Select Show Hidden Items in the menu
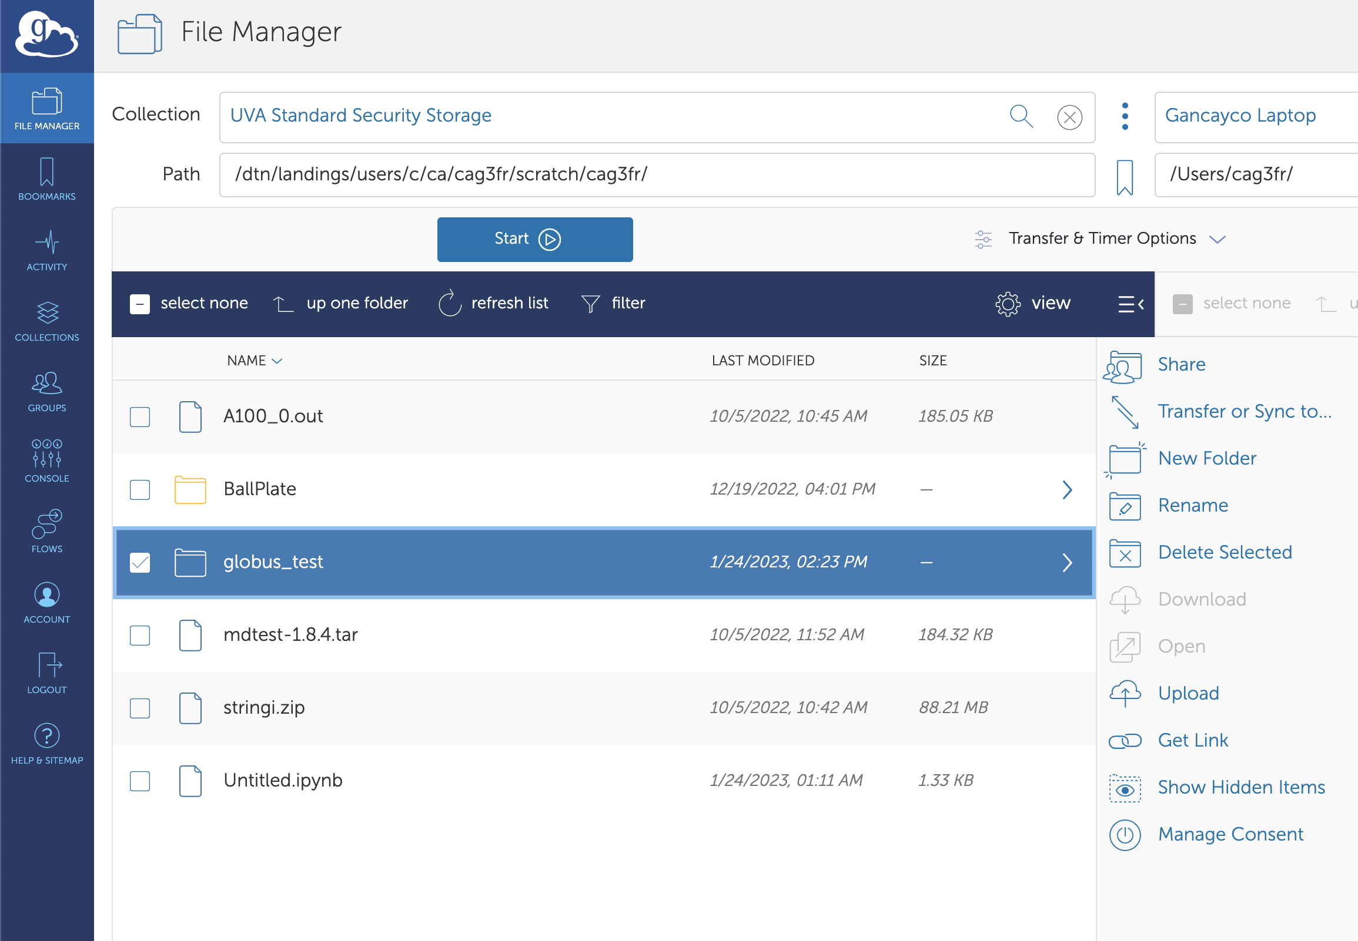 (1240, 787)
